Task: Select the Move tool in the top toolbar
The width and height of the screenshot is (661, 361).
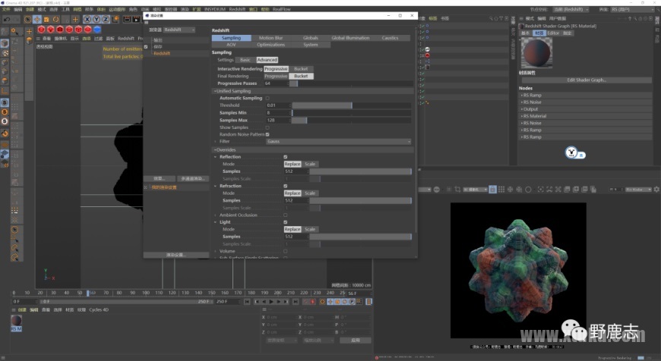Action: click(x=37, y=20)
